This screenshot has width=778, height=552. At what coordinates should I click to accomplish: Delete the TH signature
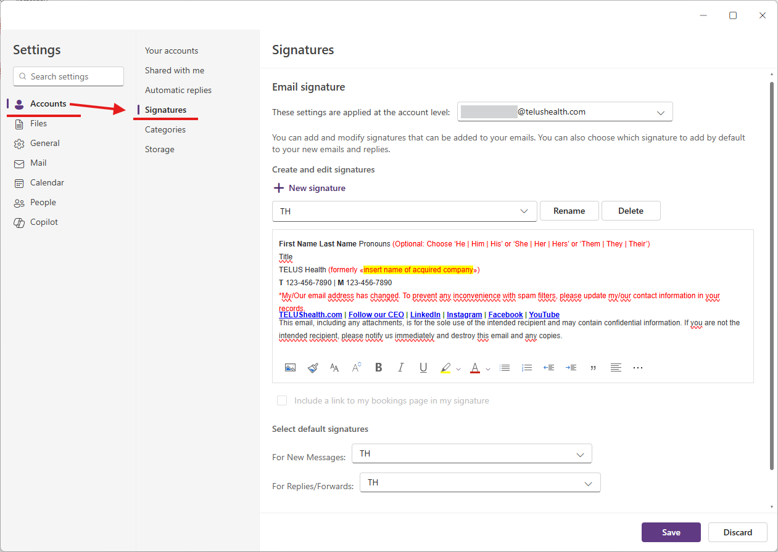click(x=631, y=211)
